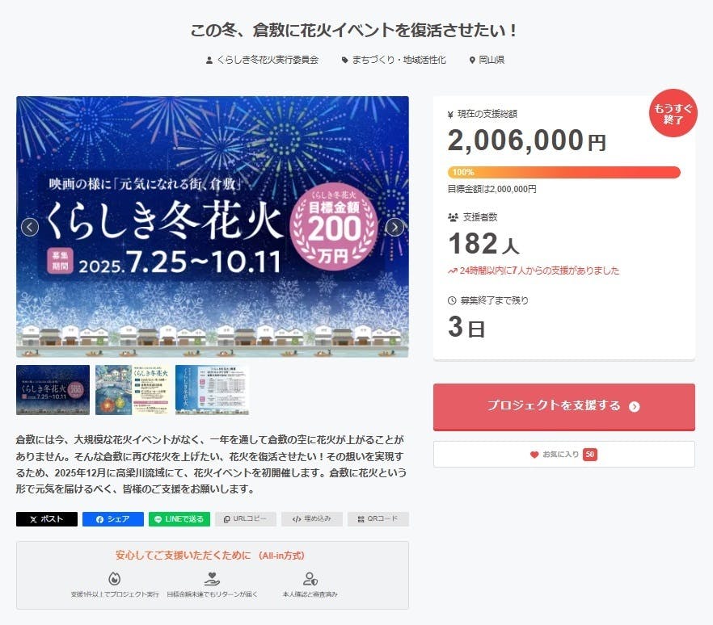Share the project via X ポスト button
713x625 pixels.
(x=47, y=519)
